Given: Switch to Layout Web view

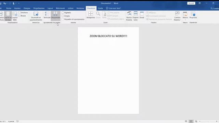Looking at the screenshot, I should pyautogui.click(x=15, y=16).
